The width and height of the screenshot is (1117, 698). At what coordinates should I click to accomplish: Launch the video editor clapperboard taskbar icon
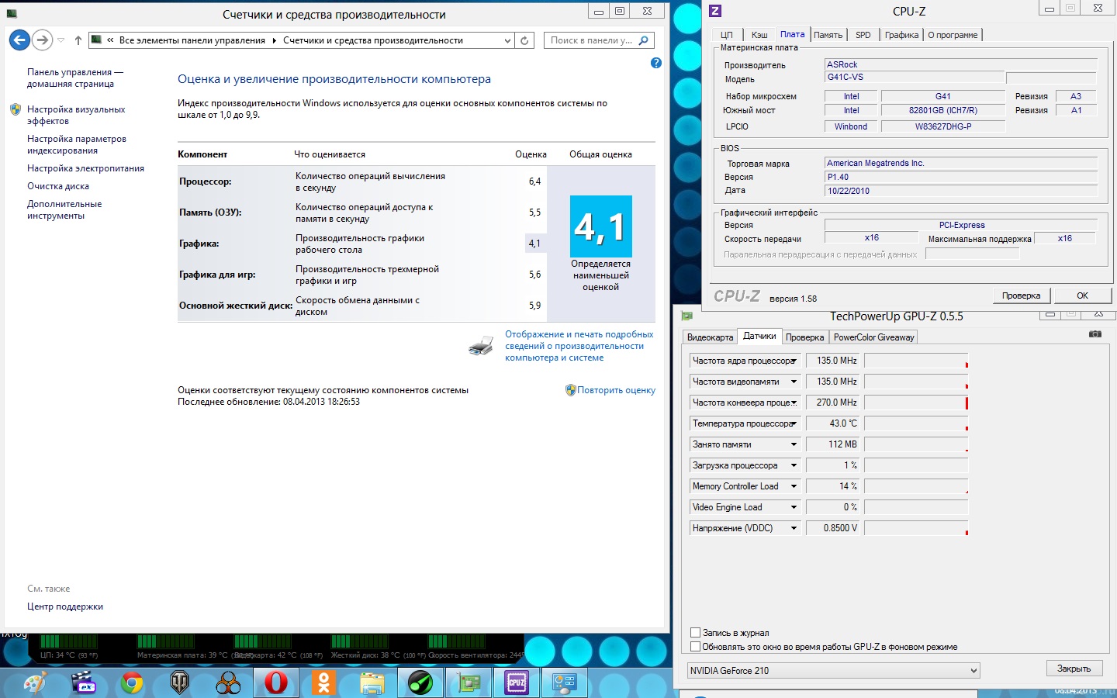[83, 683]
